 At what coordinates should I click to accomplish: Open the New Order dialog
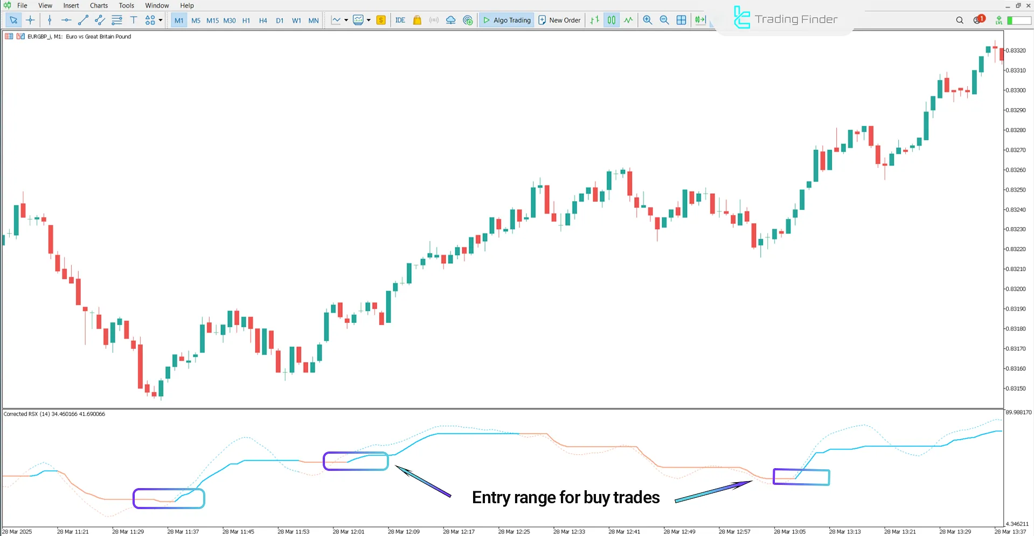(x=559, y=20)
